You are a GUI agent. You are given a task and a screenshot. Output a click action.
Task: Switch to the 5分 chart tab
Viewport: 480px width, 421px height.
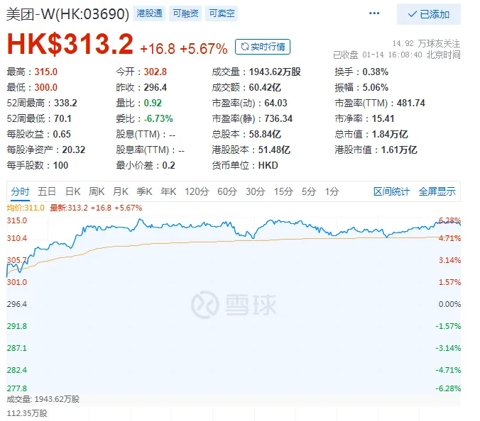tap(309, 191)
